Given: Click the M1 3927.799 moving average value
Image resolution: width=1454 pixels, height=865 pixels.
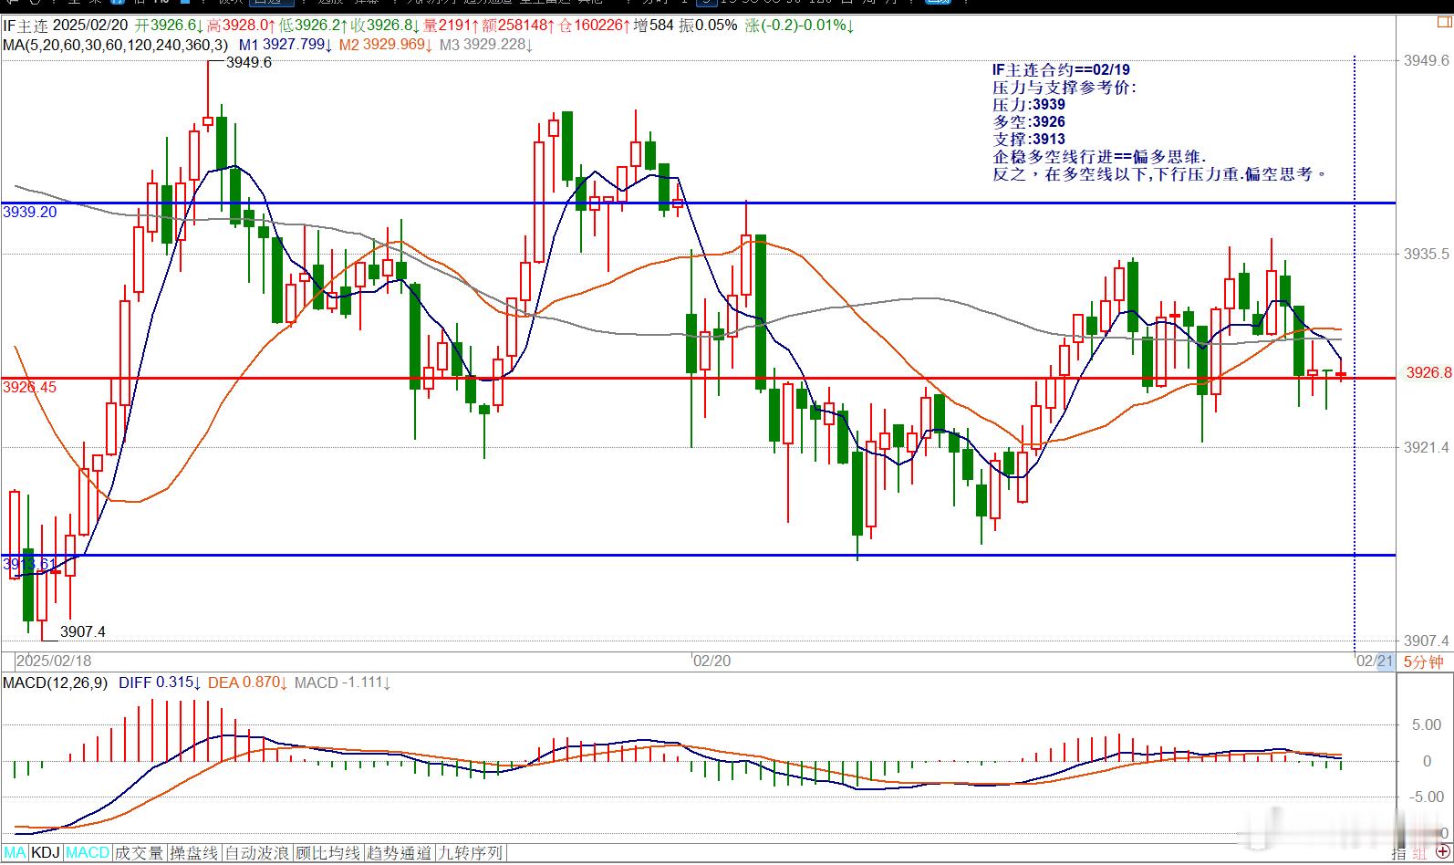Looking at the screenshot, I should (x=285, y=44).
